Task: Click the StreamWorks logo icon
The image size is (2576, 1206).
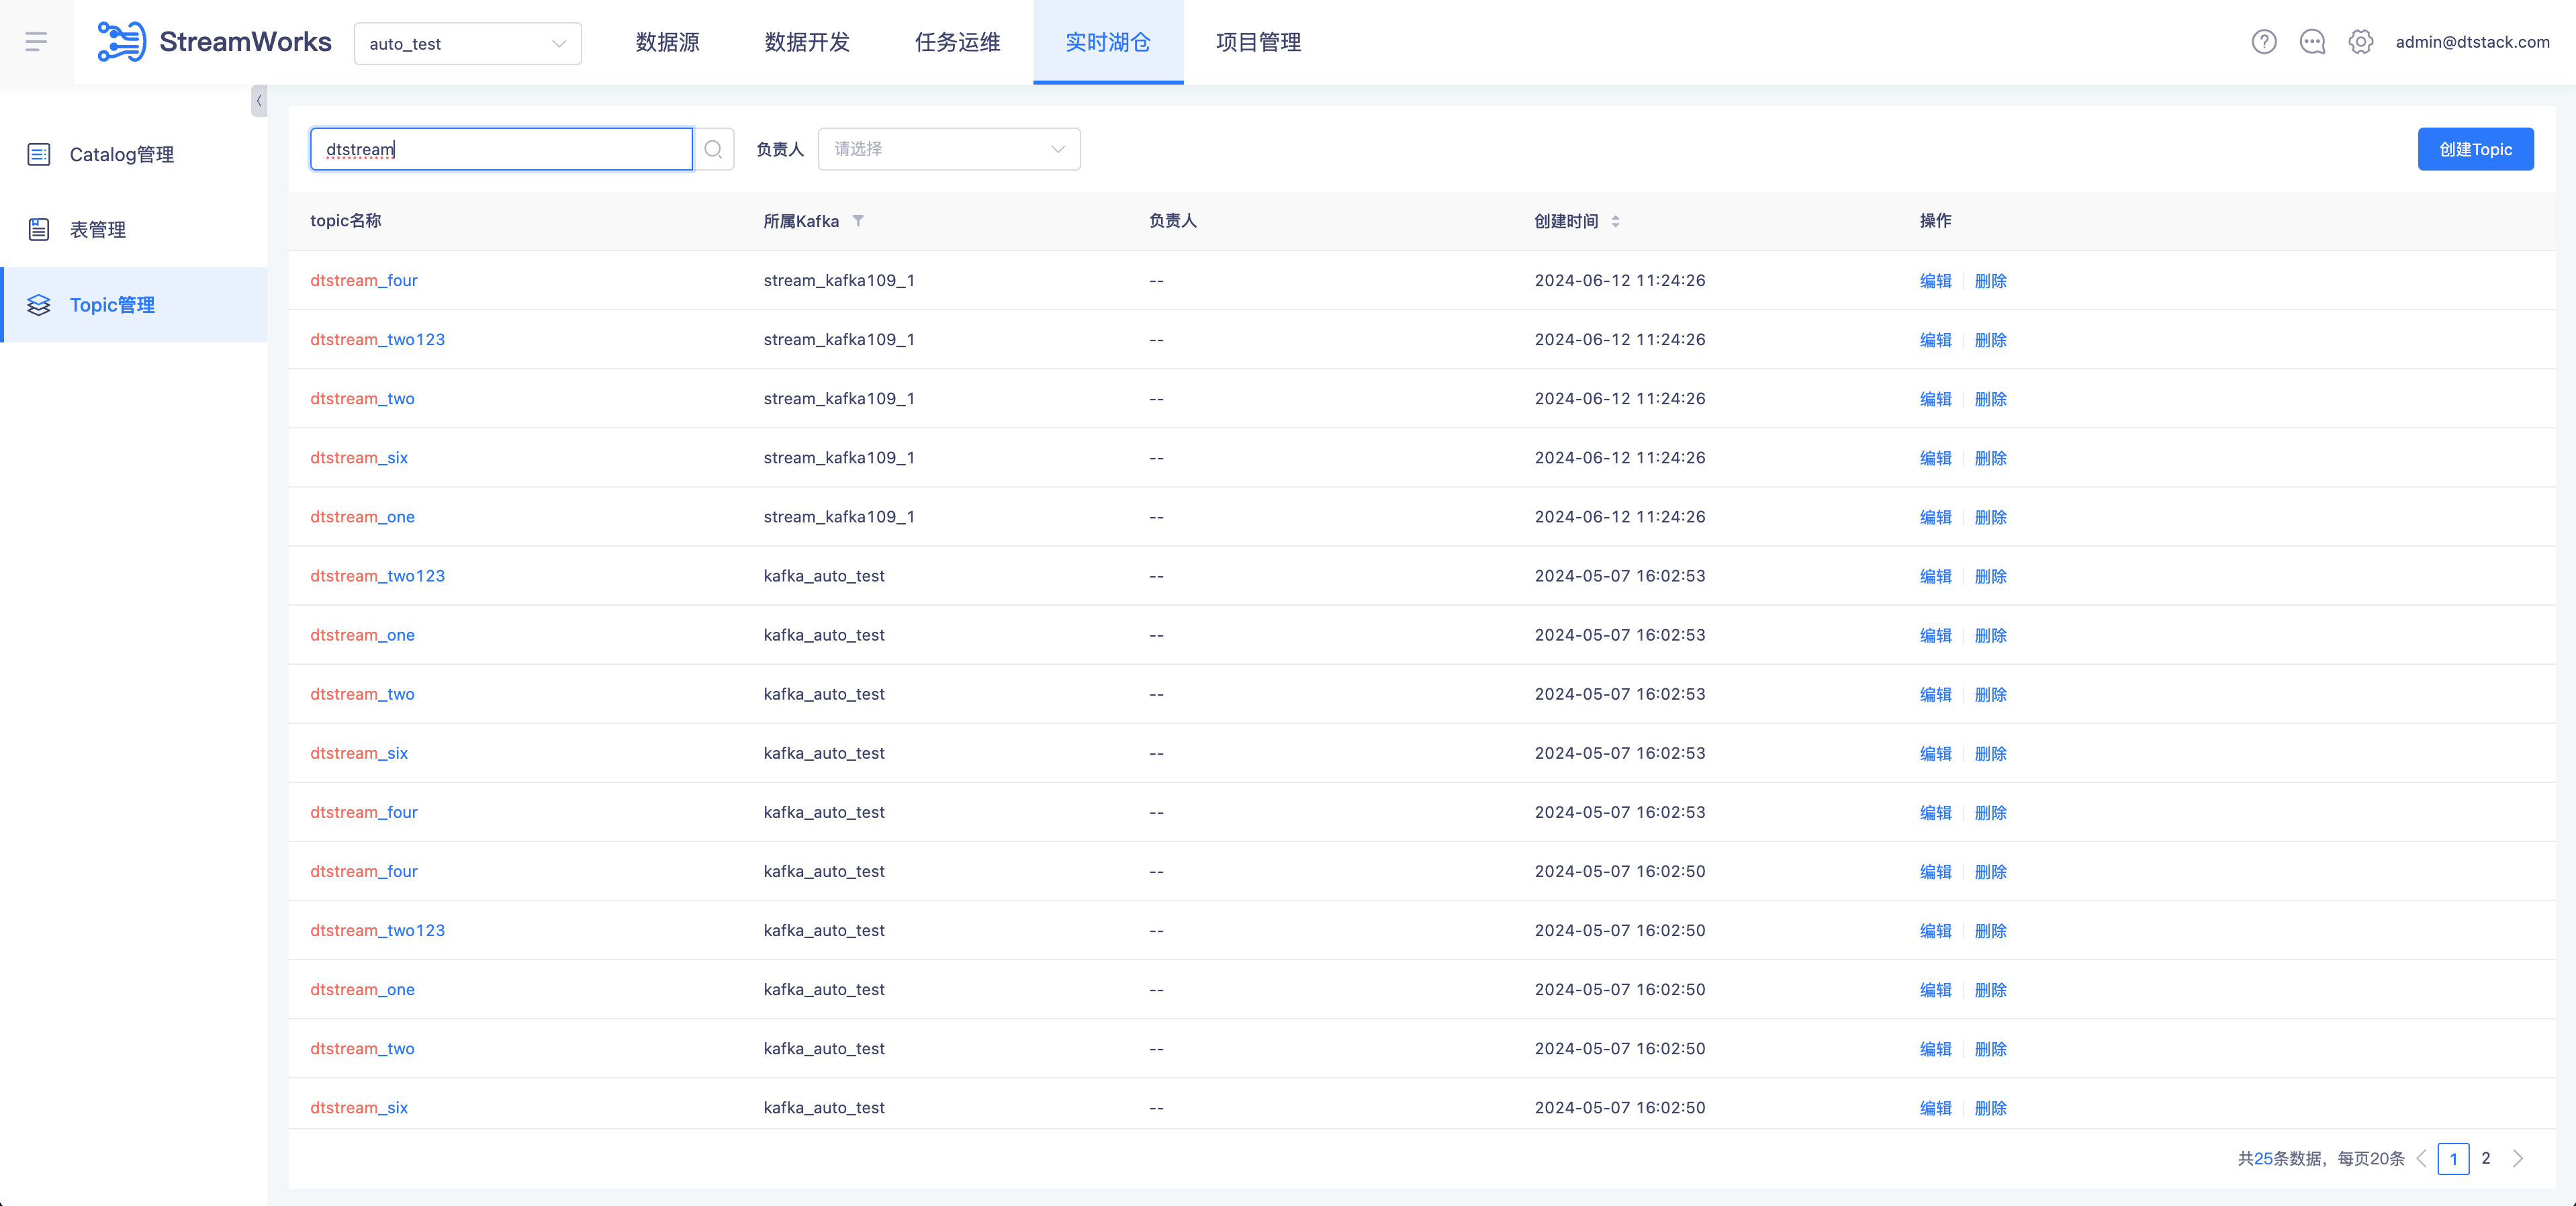Action: coord(121,42)
